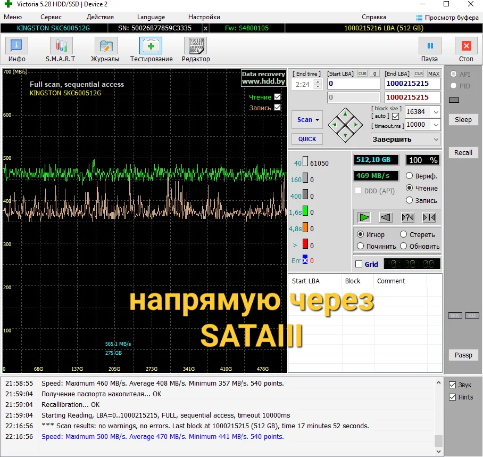Toggle the Hints checkbox
Screen dimensions: 483x457
click(452, 397)
